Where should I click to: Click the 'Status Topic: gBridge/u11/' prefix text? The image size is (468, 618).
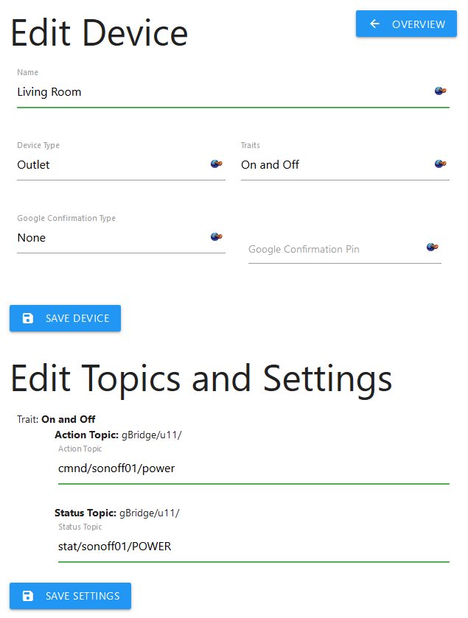[116, 513]
